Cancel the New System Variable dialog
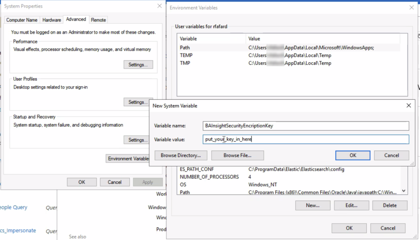This screenshot has height=240, width=420. [391, 155]
